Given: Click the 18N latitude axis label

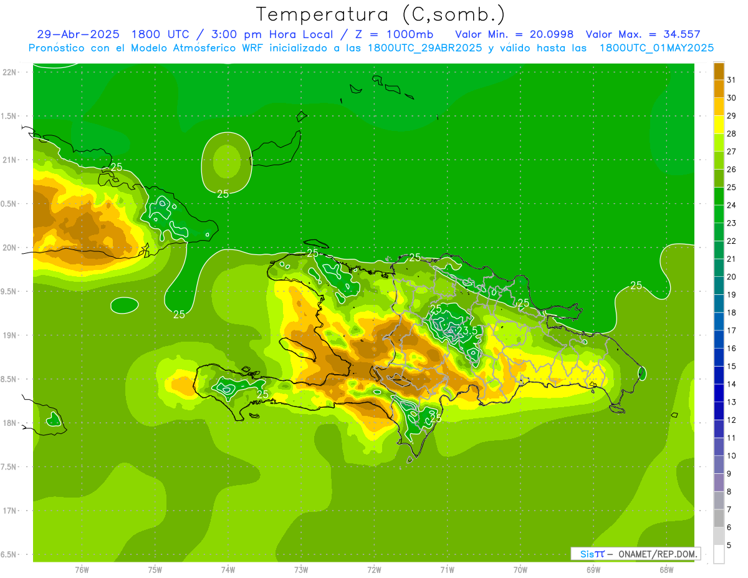Looking at the screenshot, I should (9, 423).
